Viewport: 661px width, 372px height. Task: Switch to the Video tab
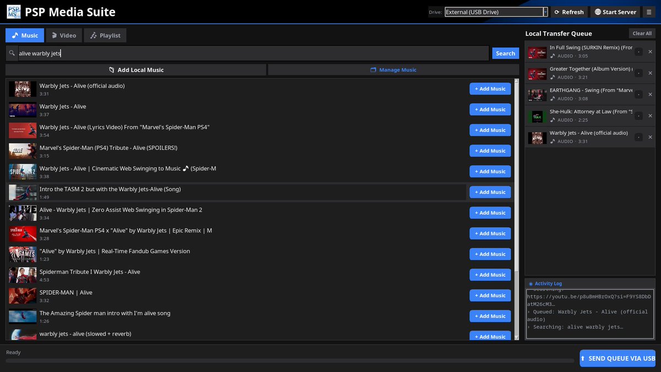64,35
